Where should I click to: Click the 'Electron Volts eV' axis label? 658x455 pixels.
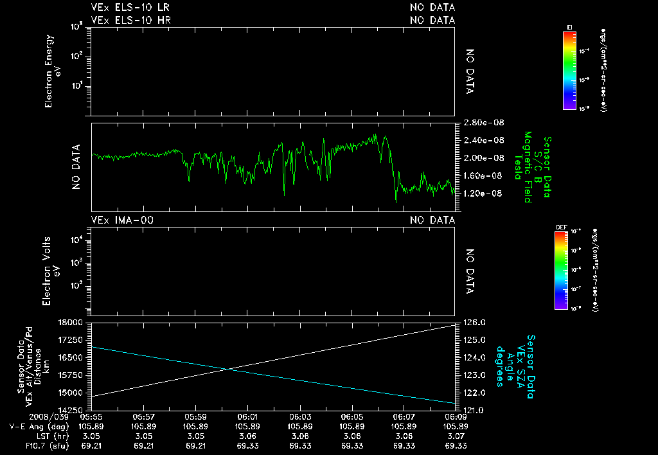(51, 271)
